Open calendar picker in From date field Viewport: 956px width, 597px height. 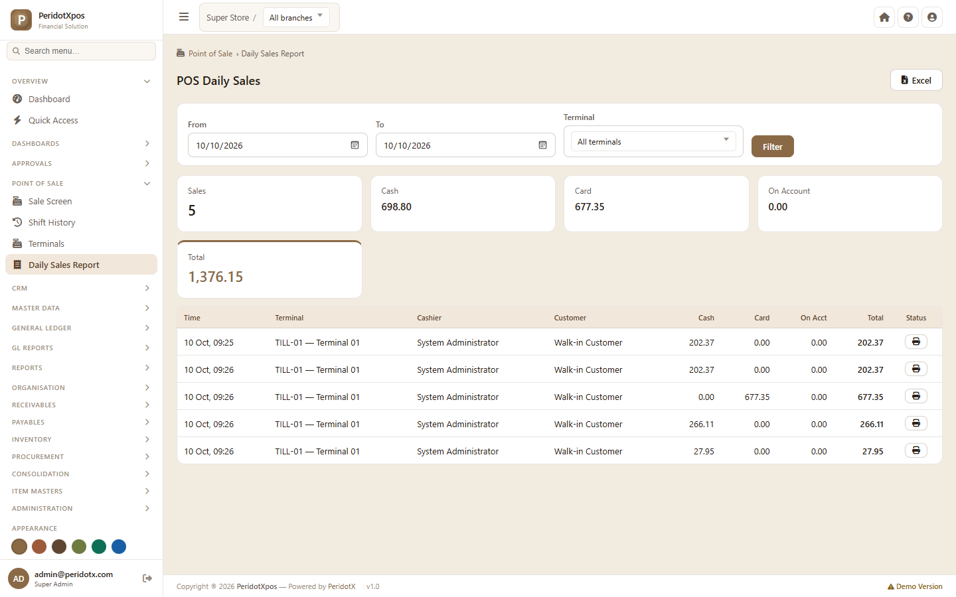(x=355, y=145)
